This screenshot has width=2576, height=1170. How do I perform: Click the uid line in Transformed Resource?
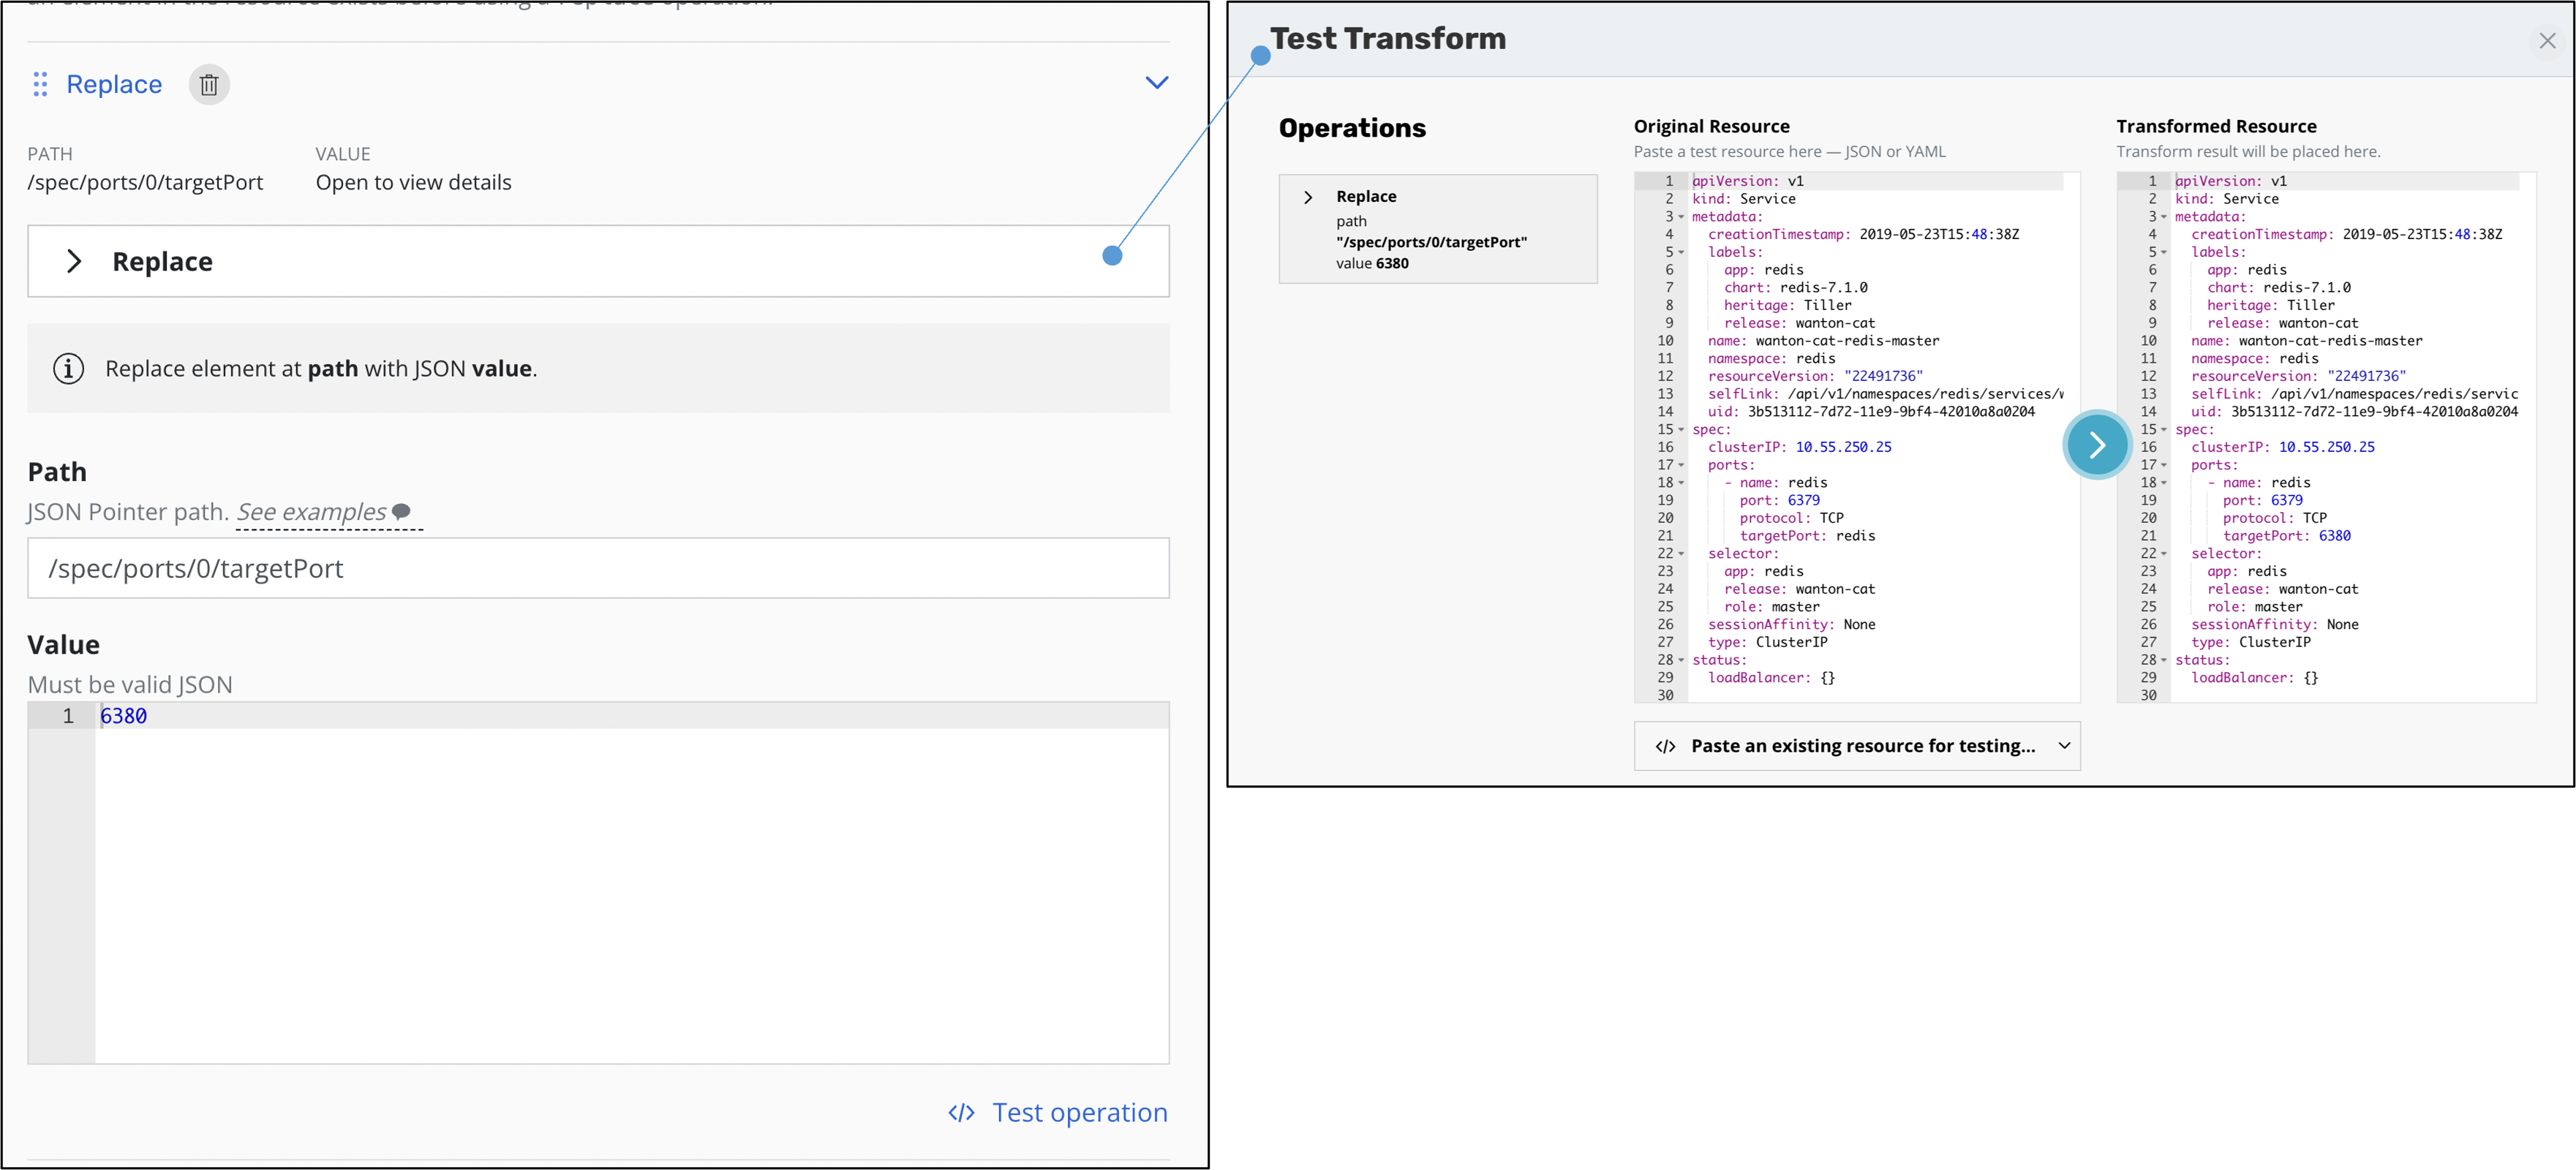click(x=2354, y=412)
